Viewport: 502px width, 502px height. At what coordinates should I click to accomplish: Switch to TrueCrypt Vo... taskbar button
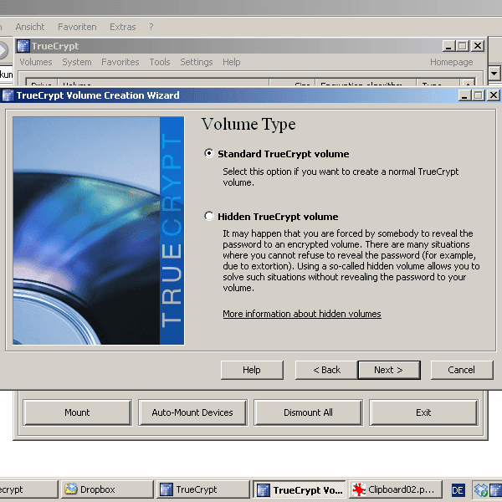(300, 489)
